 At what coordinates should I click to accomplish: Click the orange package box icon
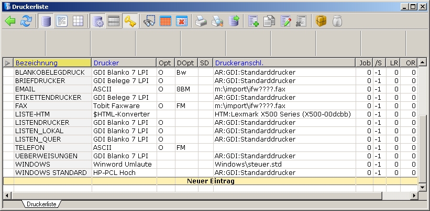point(321,21)
